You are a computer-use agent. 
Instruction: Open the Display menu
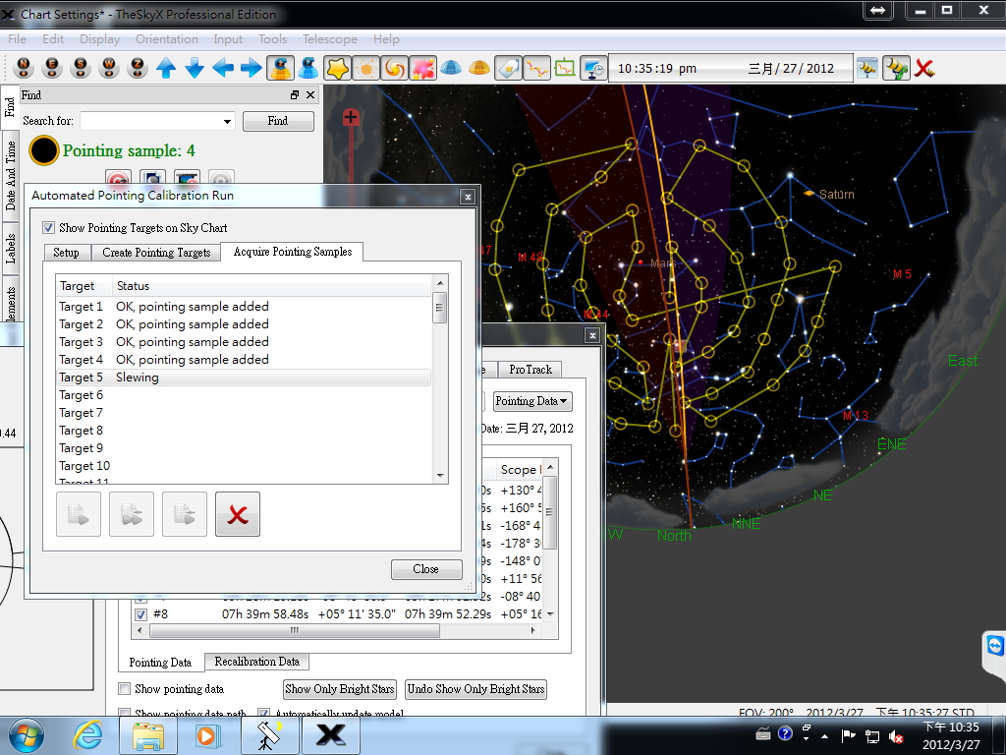99,39
